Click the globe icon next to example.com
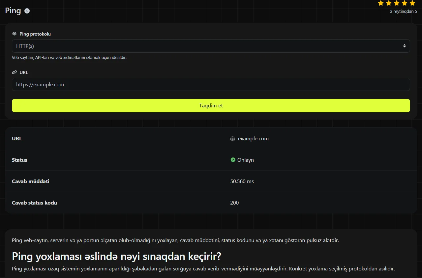 232,139
